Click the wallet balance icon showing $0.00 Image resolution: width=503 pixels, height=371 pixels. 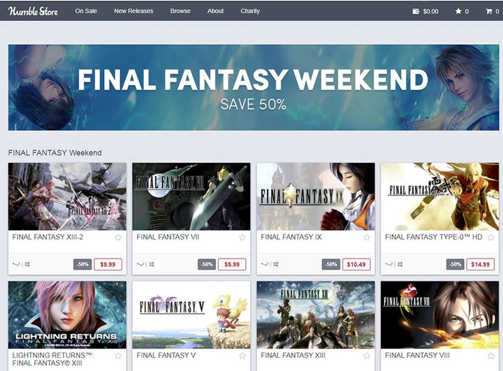[416, 11]
